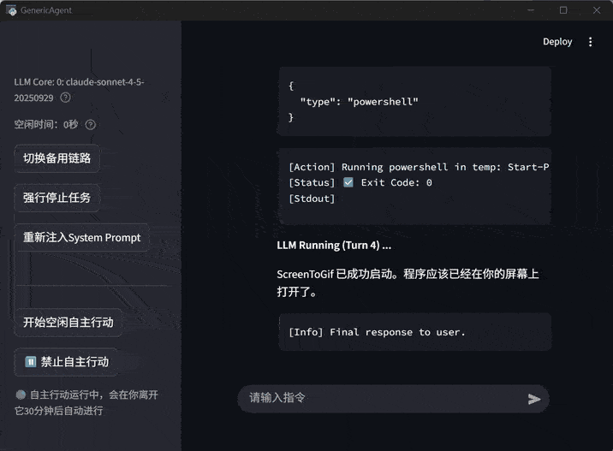Click the send arrow icon
The width and height of the screenshot is (613, 451).
[534, 399]
